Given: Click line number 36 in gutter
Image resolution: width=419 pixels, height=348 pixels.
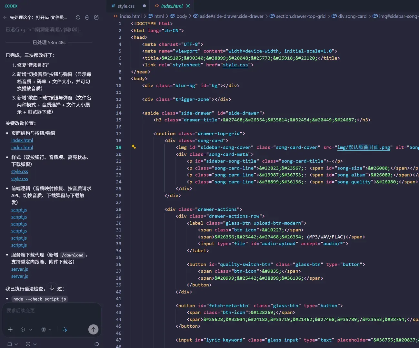Looking at the screenshot, I should pos(119,264).
